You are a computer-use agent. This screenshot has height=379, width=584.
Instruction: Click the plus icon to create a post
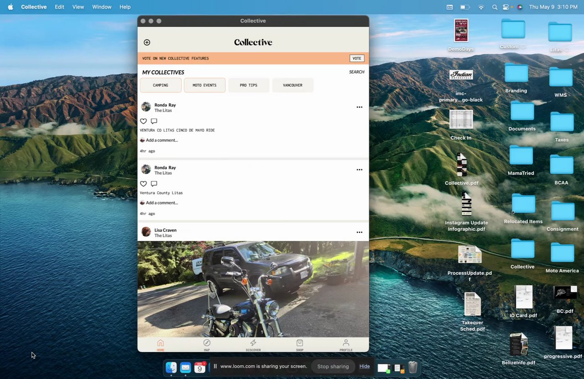coord(147,42)
